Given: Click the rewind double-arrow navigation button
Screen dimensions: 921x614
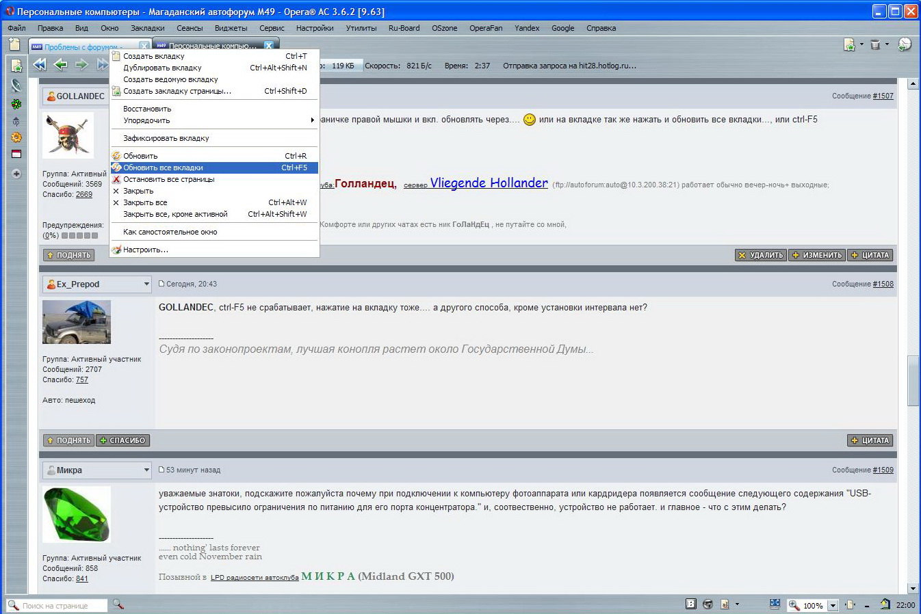Looking at the screenshot, I should tap(40, 65).
